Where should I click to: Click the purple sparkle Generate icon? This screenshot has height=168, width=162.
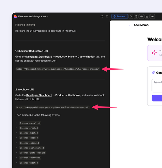point(153,73)
